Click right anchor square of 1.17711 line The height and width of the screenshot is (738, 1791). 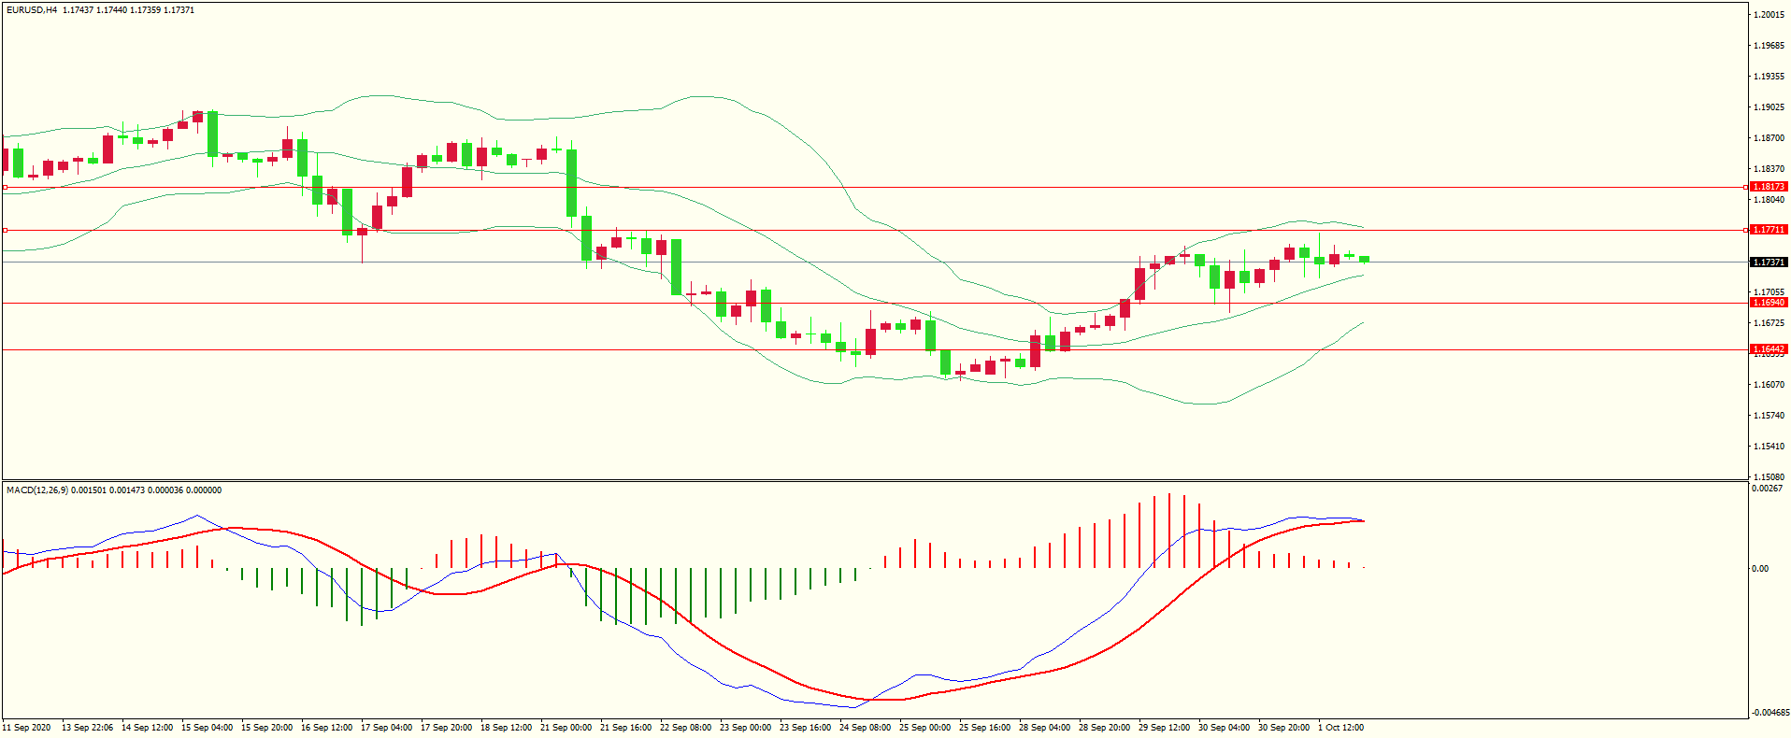pos(1746,230)
